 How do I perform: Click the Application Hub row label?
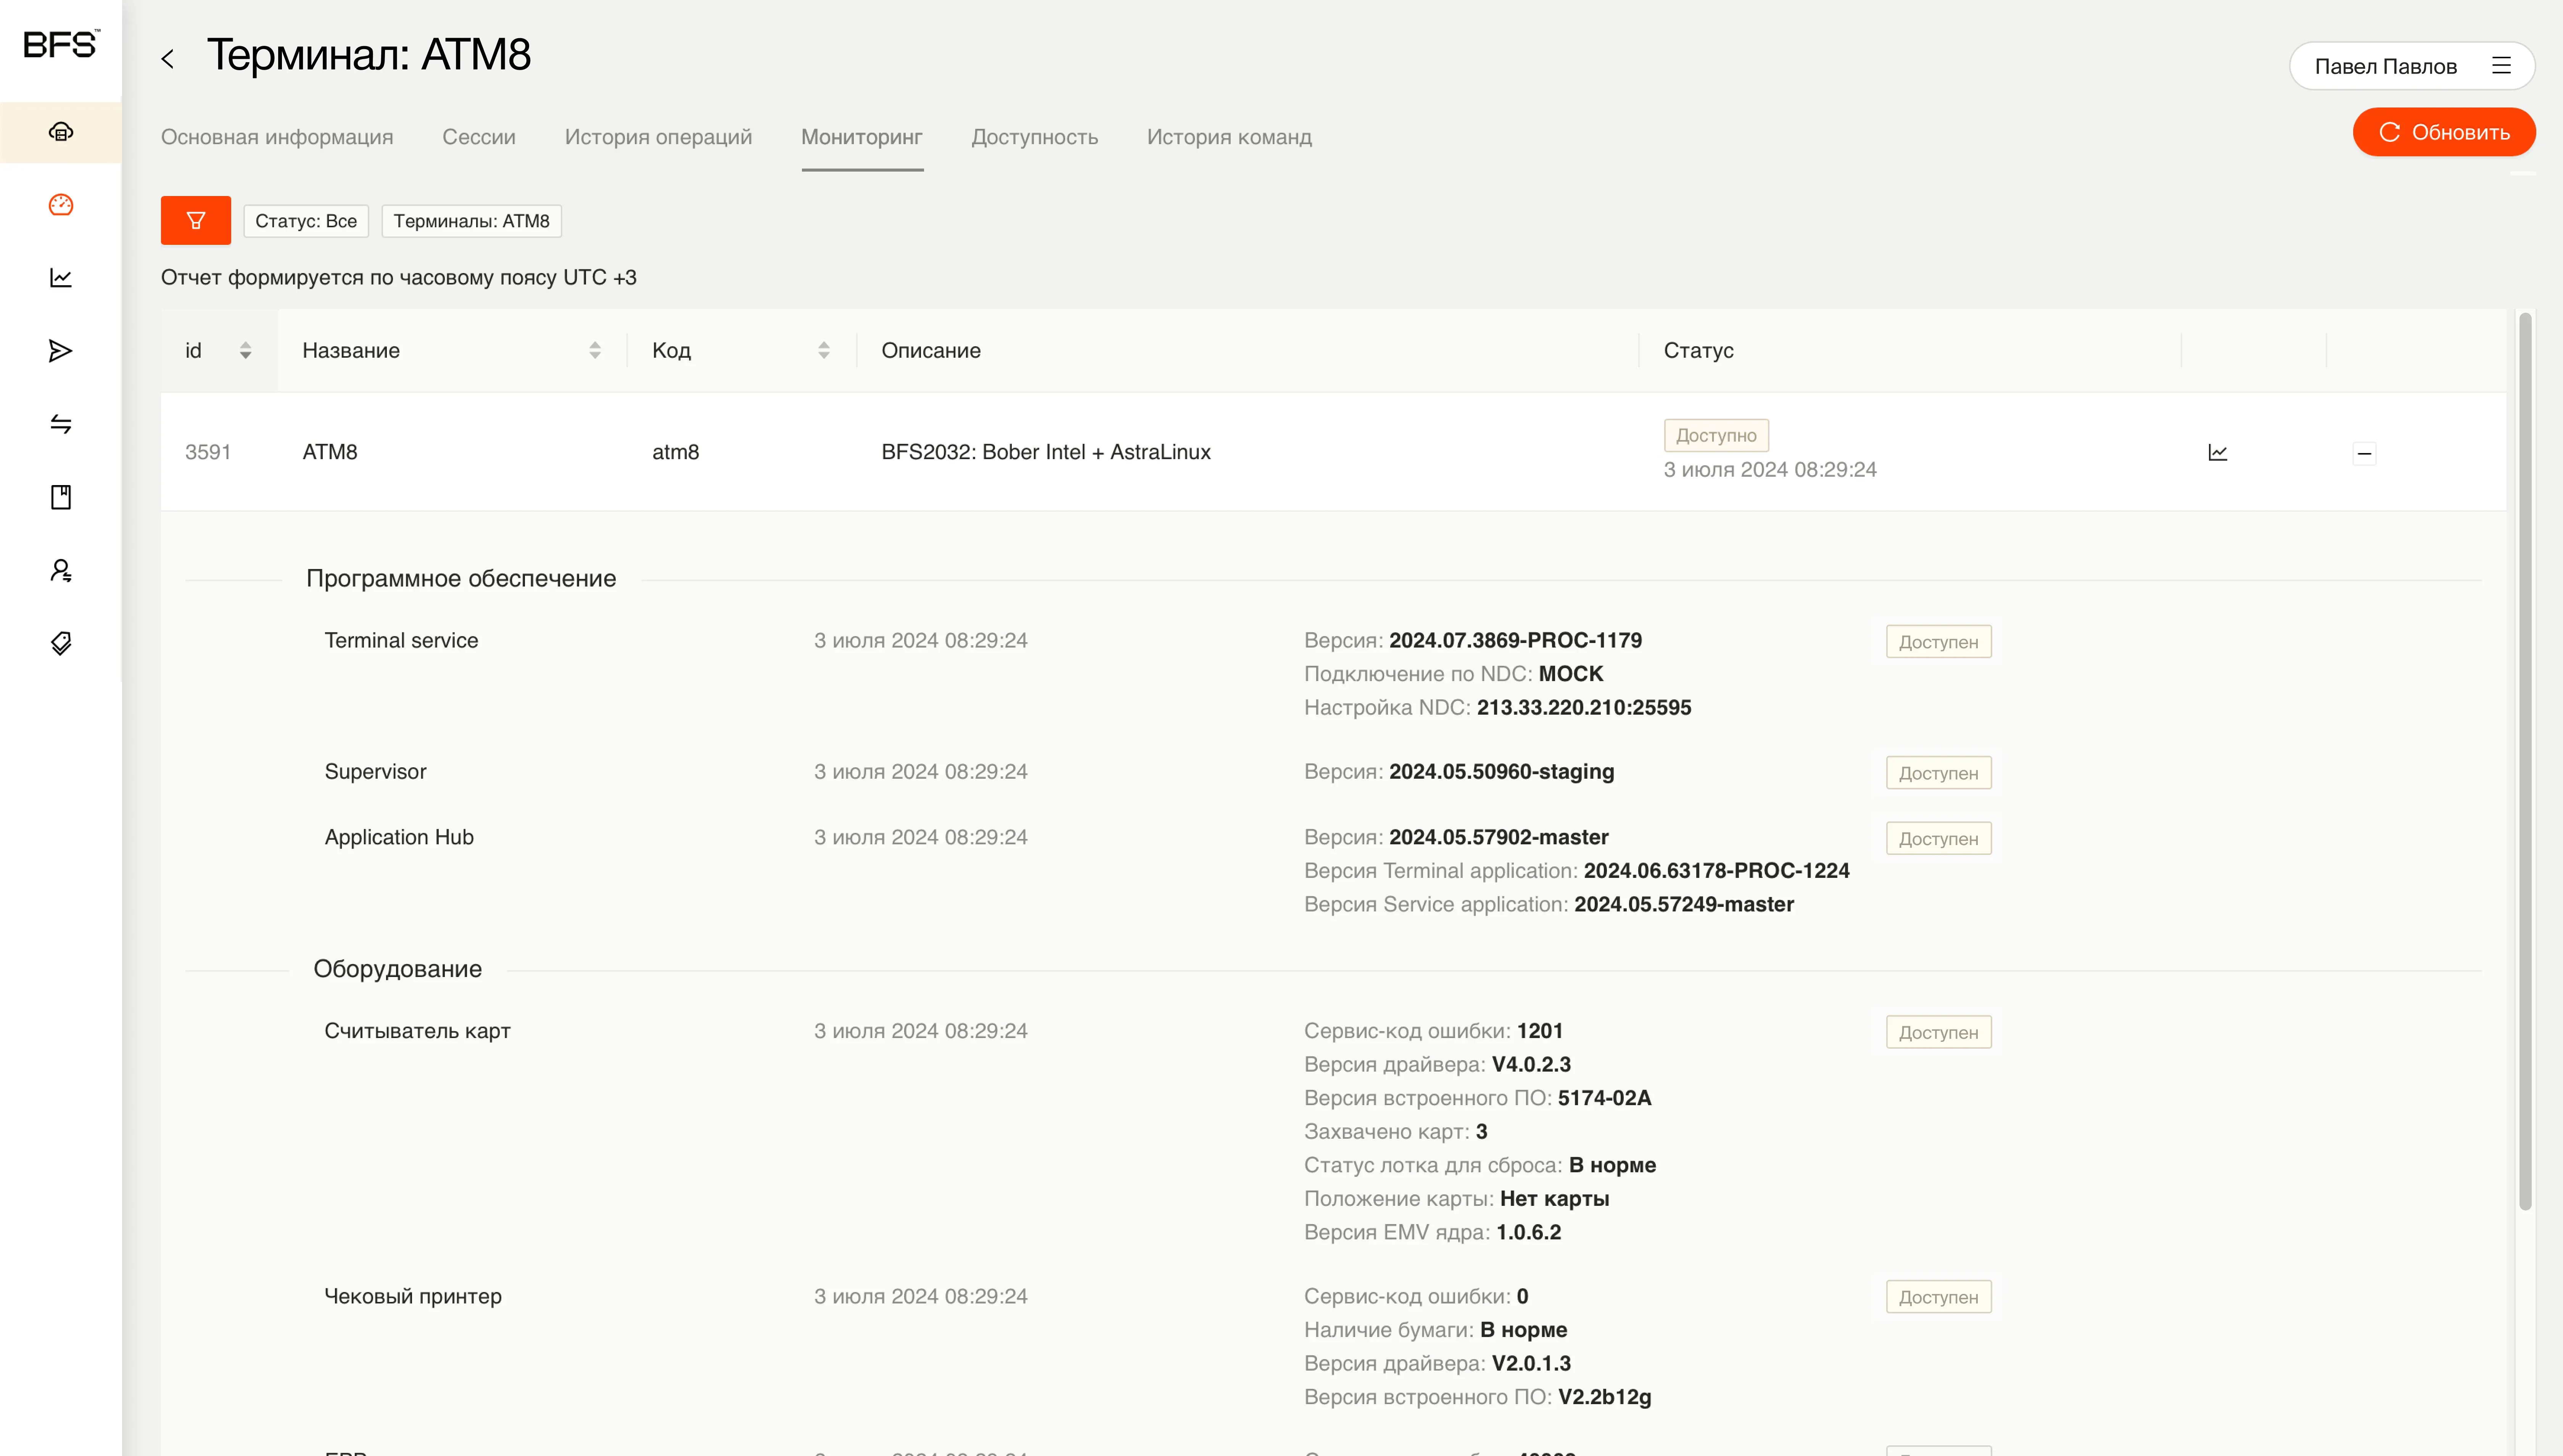(x=399, y=837)
